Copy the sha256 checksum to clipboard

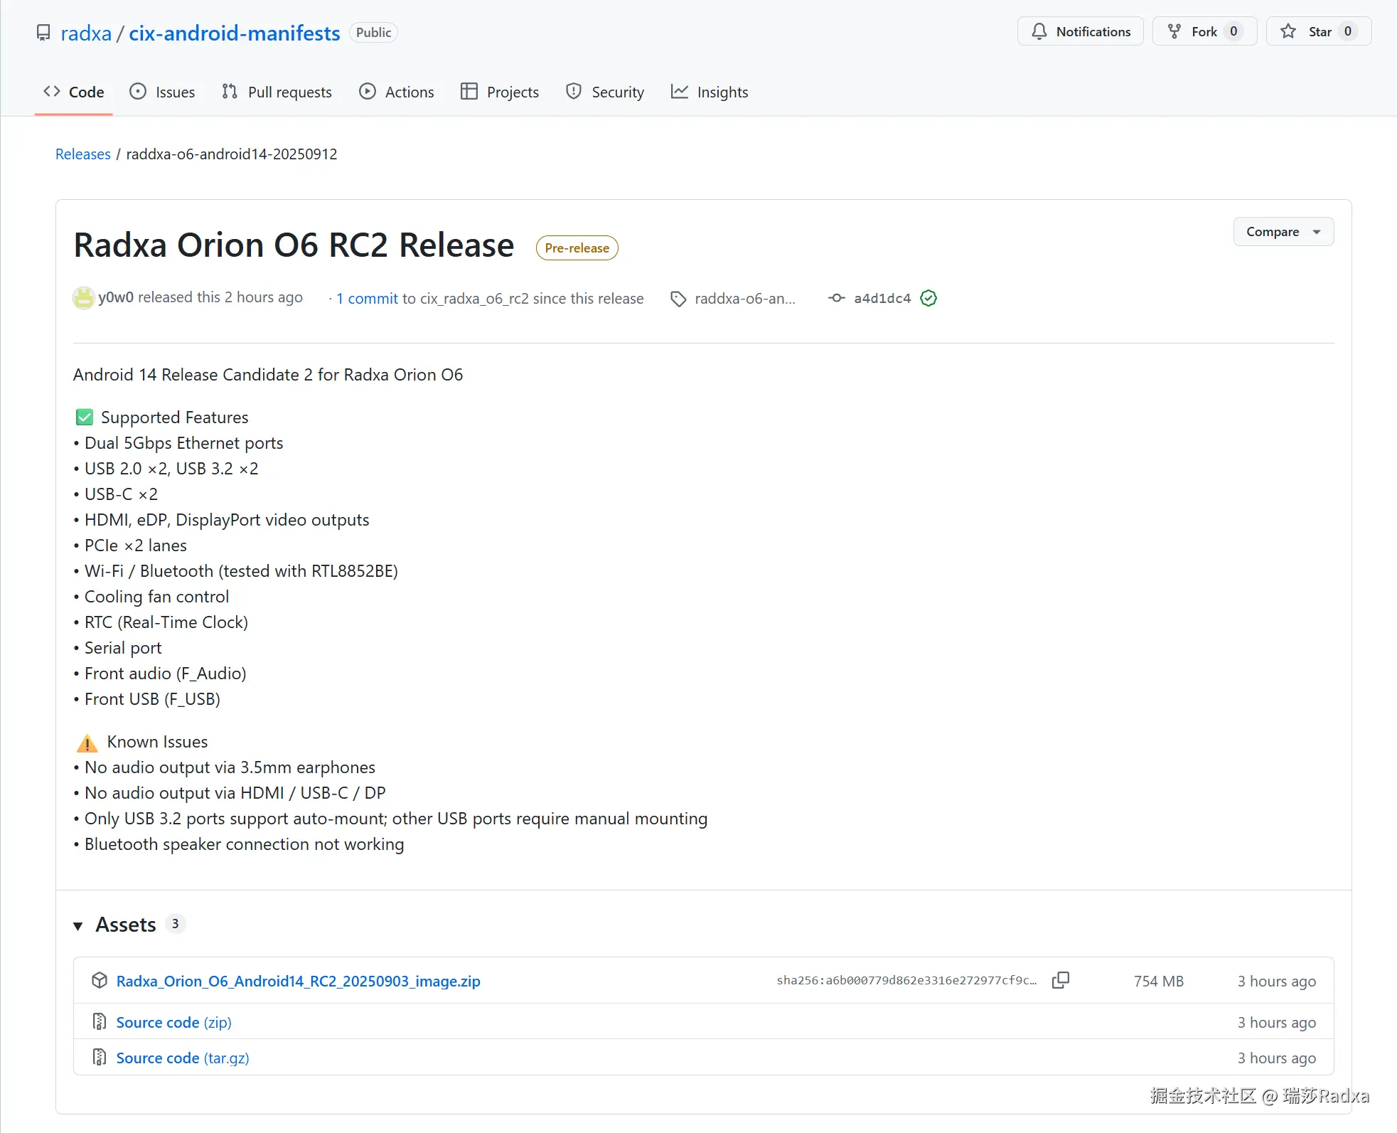[x=1060, y=980]
